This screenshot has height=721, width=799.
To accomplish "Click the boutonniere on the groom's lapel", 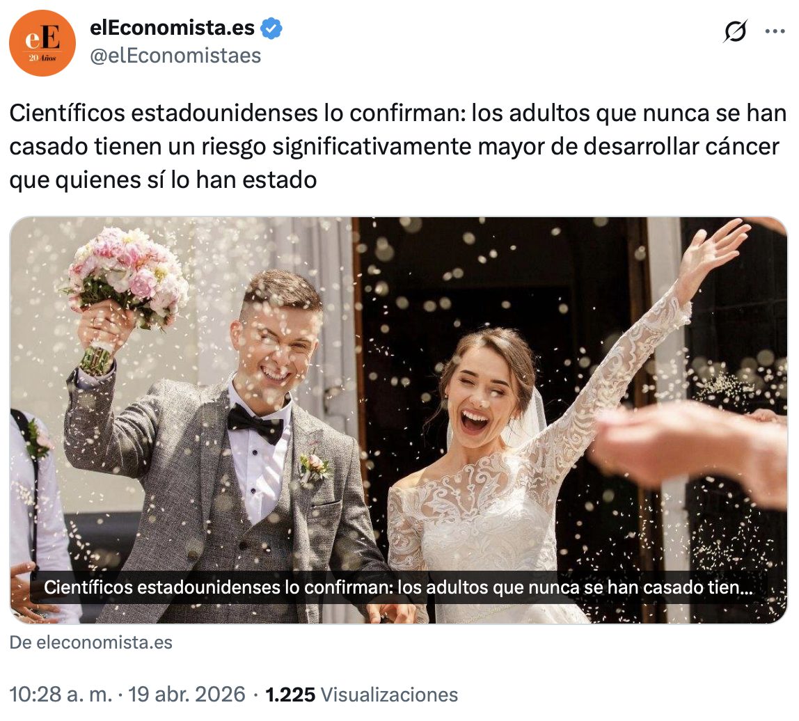I will coord(313,467).
